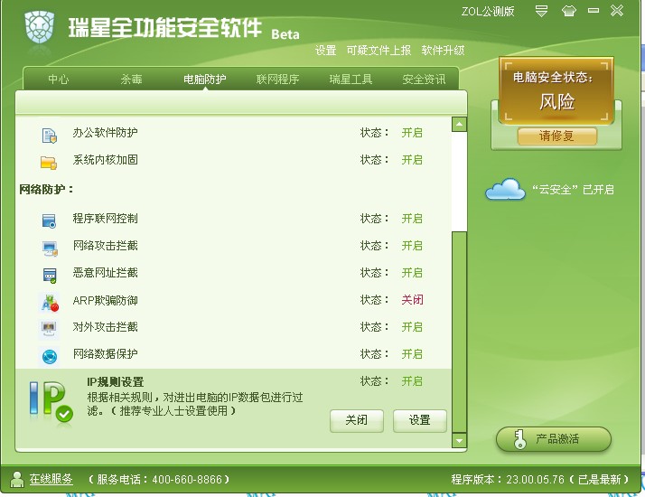Click the 恶意网址拦截 browser icon

50,276
